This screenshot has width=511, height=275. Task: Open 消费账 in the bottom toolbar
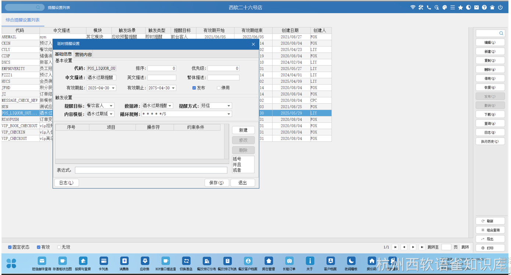124,264
